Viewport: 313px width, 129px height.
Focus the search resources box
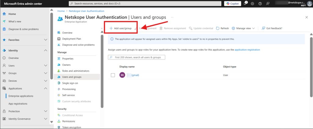[145, 4]
